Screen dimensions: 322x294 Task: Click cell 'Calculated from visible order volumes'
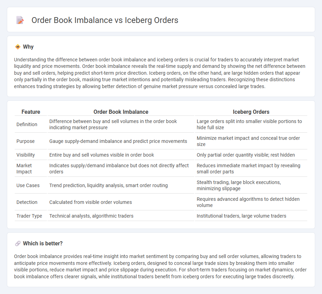pos(121,202)
